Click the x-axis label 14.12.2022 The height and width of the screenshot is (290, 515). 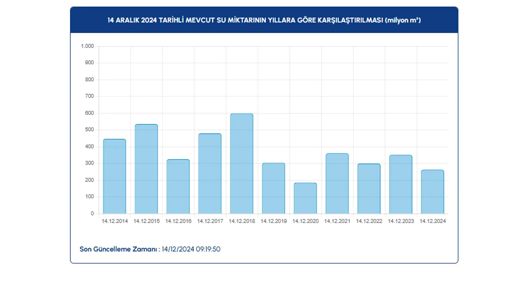coord(369,221)
